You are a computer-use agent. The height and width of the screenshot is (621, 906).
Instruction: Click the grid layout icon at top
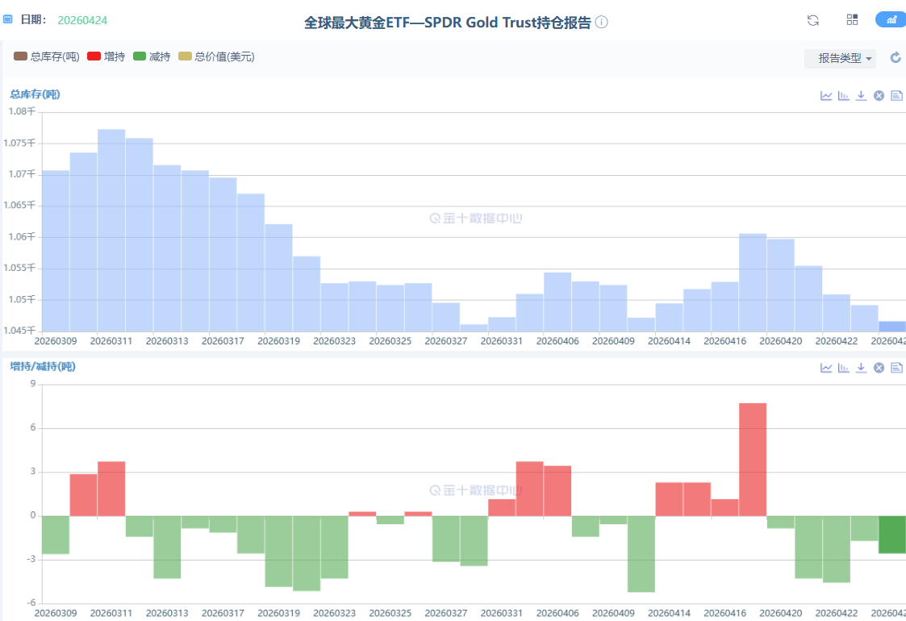pos(852,20)
